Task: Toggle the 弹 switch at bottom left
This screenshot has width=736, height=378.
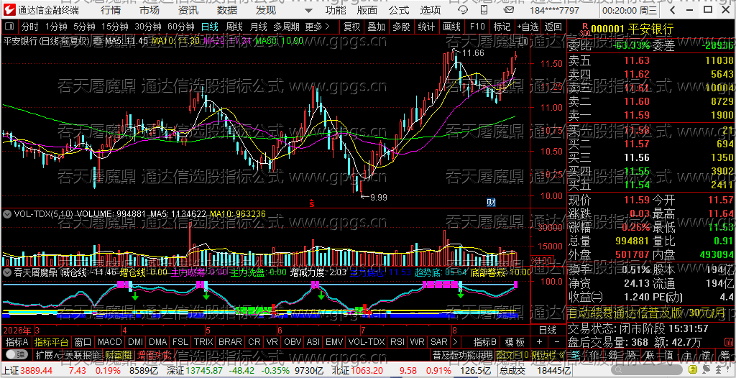Action: click(17, 354)
